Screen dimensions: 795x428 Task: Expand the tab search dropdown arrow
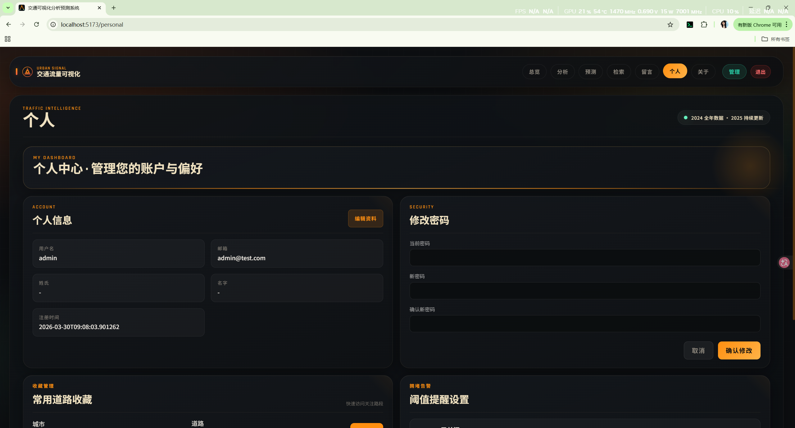pos(8,8)
